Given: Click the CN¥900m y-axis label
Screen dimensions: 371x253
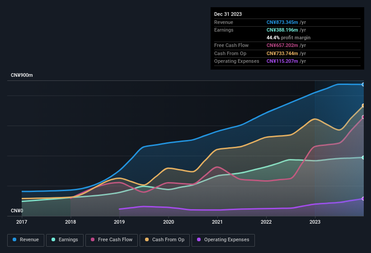Looking at the screenshot, I should pos(22,75).
